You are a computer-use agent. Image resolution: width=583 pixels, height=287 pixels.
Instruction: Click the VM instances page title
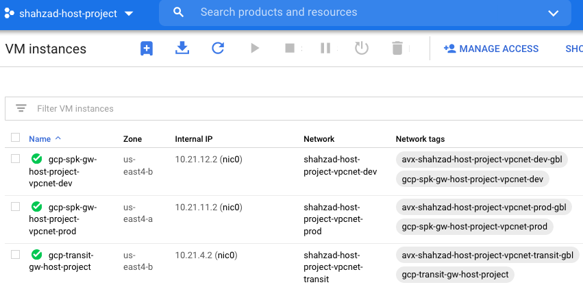tap(46, 49)
